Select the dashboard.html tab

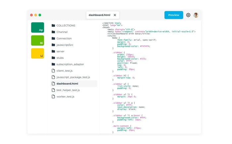click(102, 15)
